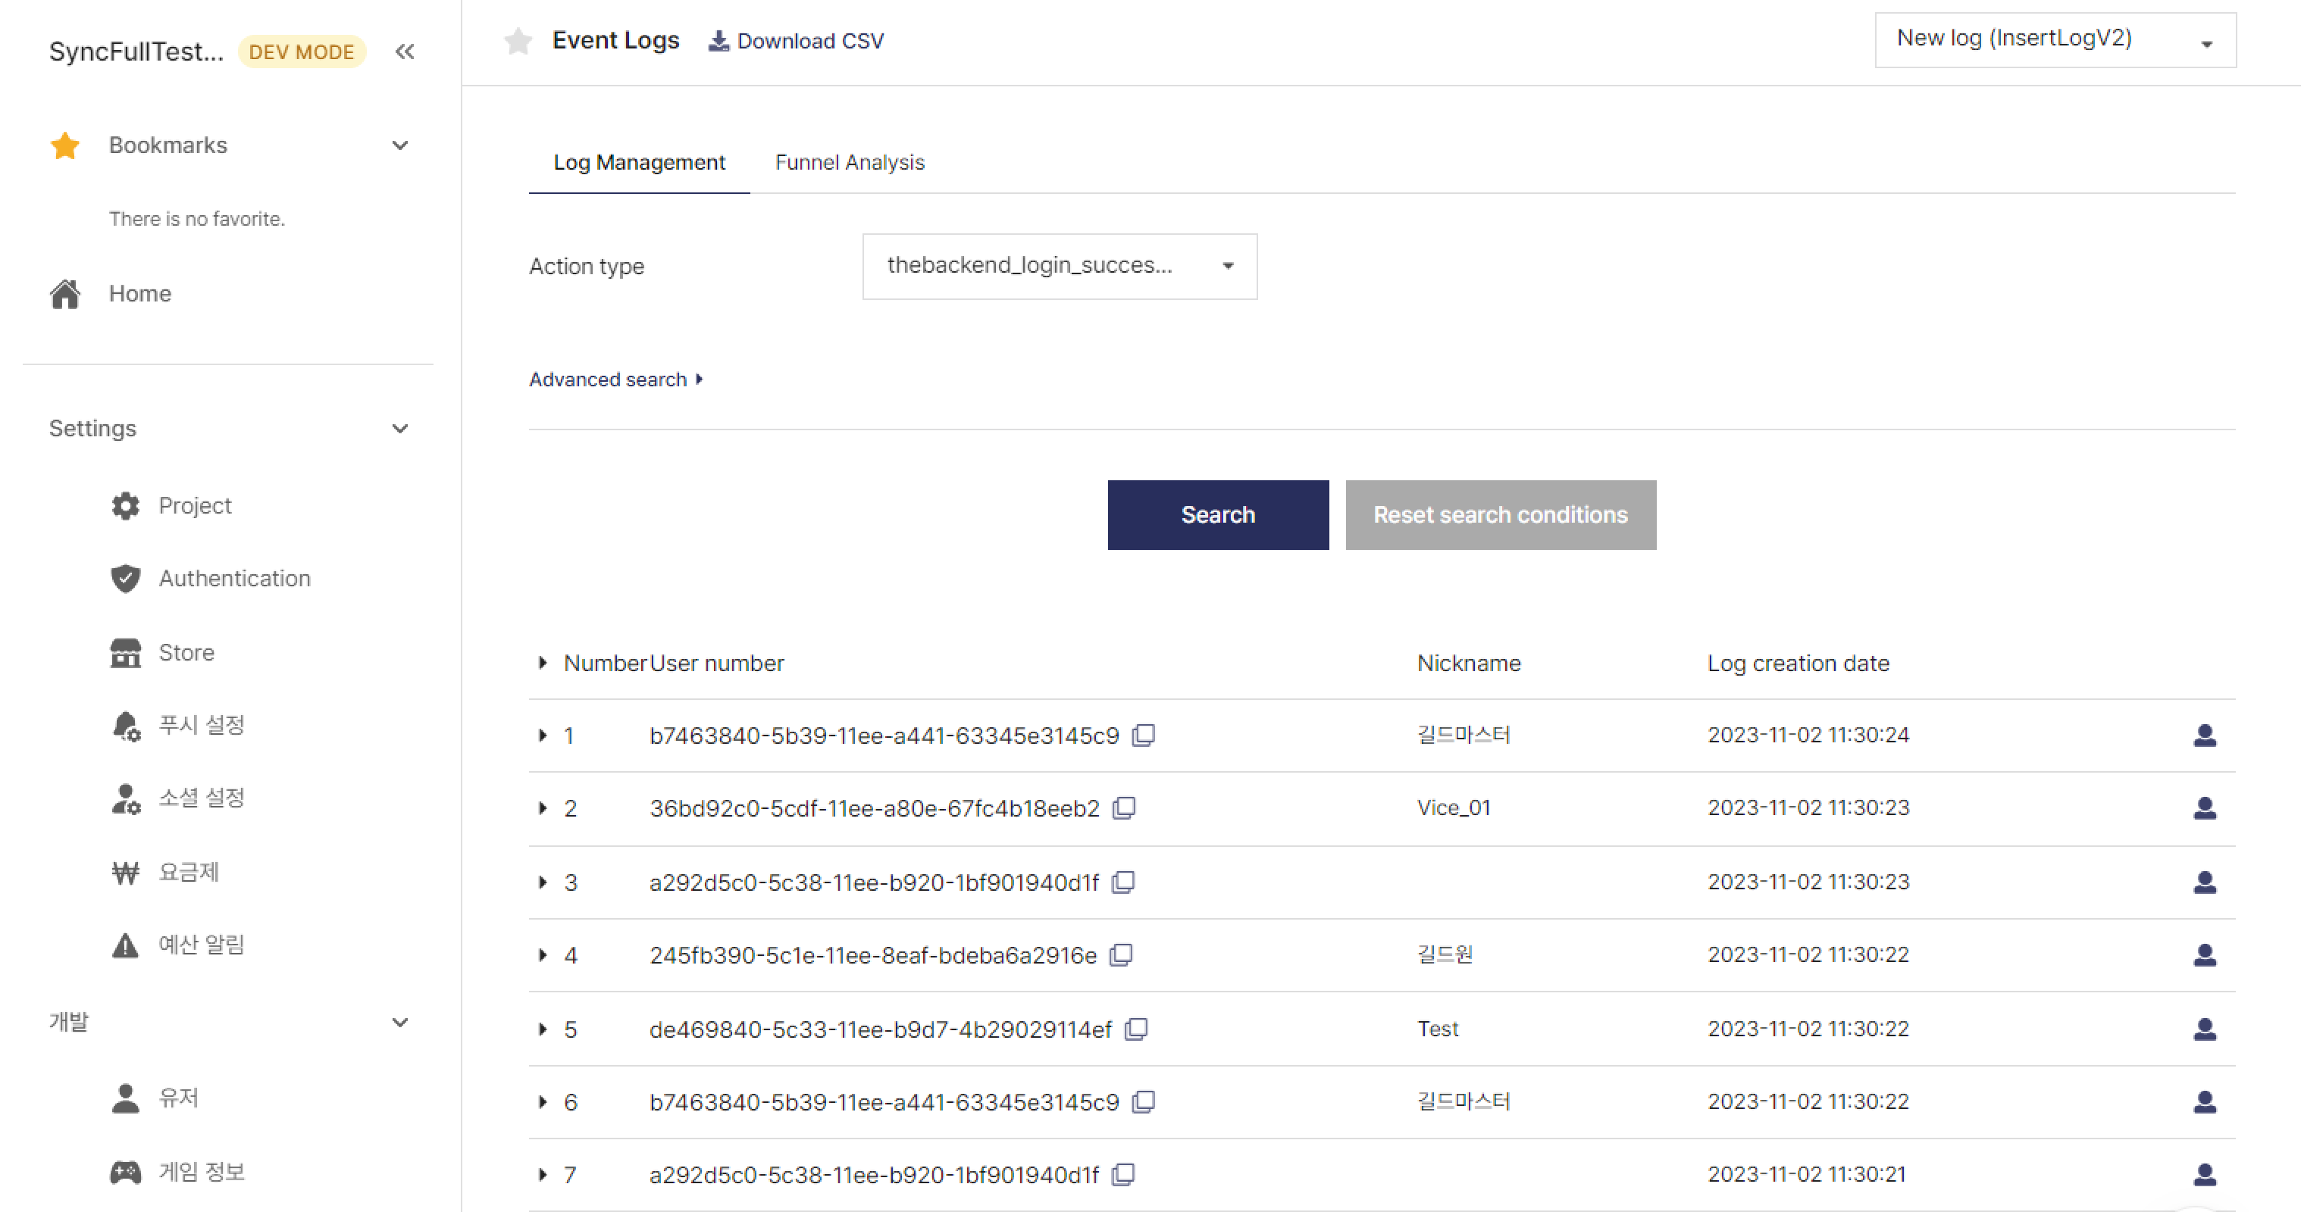The width and height of the screenshot is (2301, 1212).
Task: Open user profile icon for row 7
Action: 2205,1176
